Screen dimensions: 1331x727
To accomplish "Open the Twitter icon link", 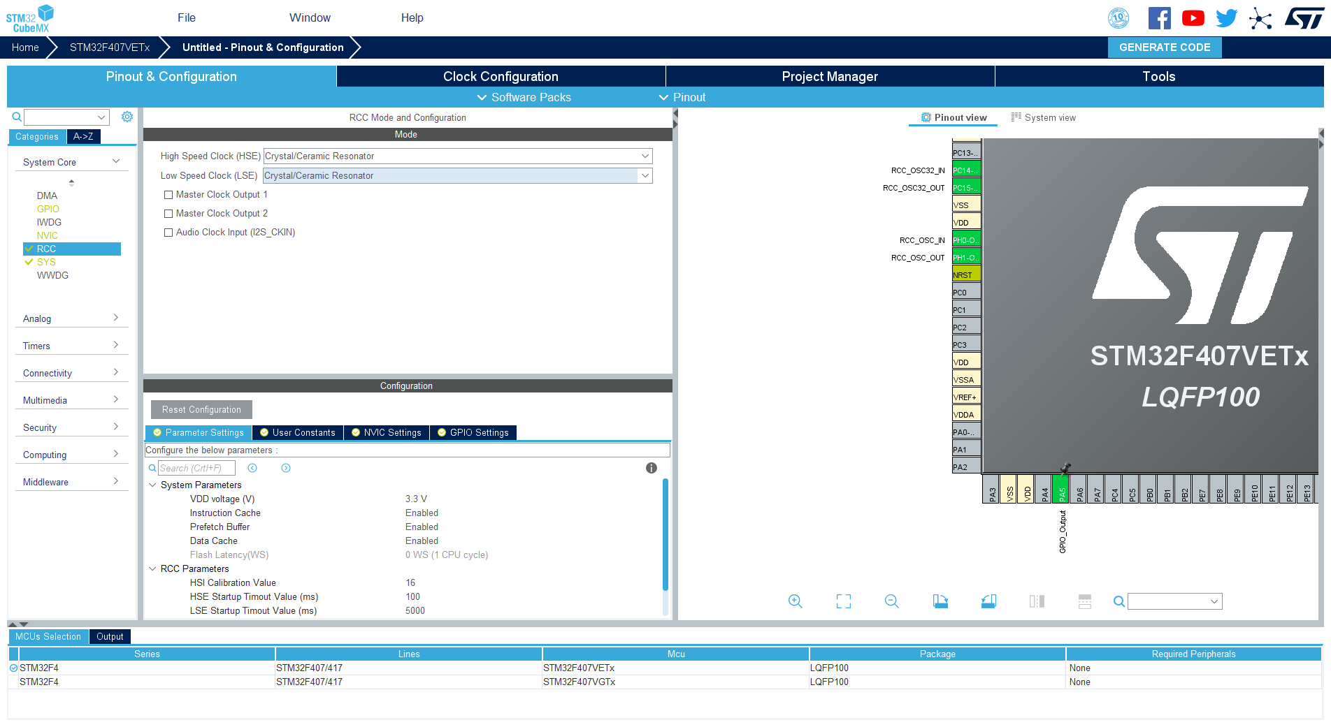I will (x=1227, y=18).
